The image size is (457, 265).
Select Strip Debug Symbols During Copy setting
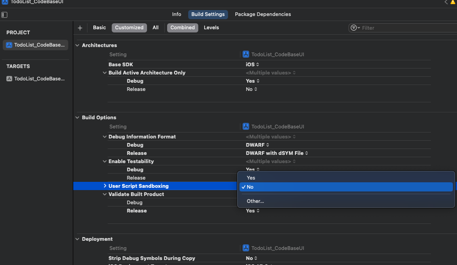click(x=152, y=258)
